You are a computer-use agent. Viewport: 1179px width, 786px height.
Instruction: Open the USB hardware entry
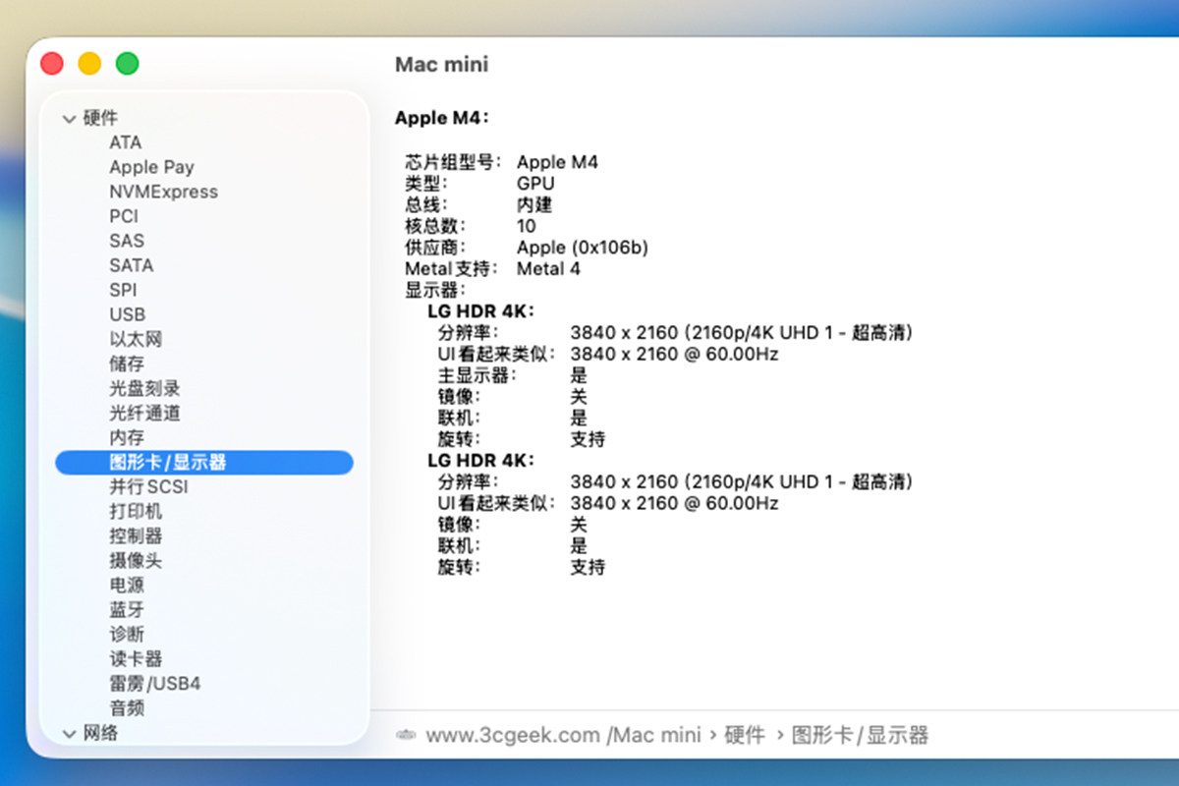click(x=128, y=314)
